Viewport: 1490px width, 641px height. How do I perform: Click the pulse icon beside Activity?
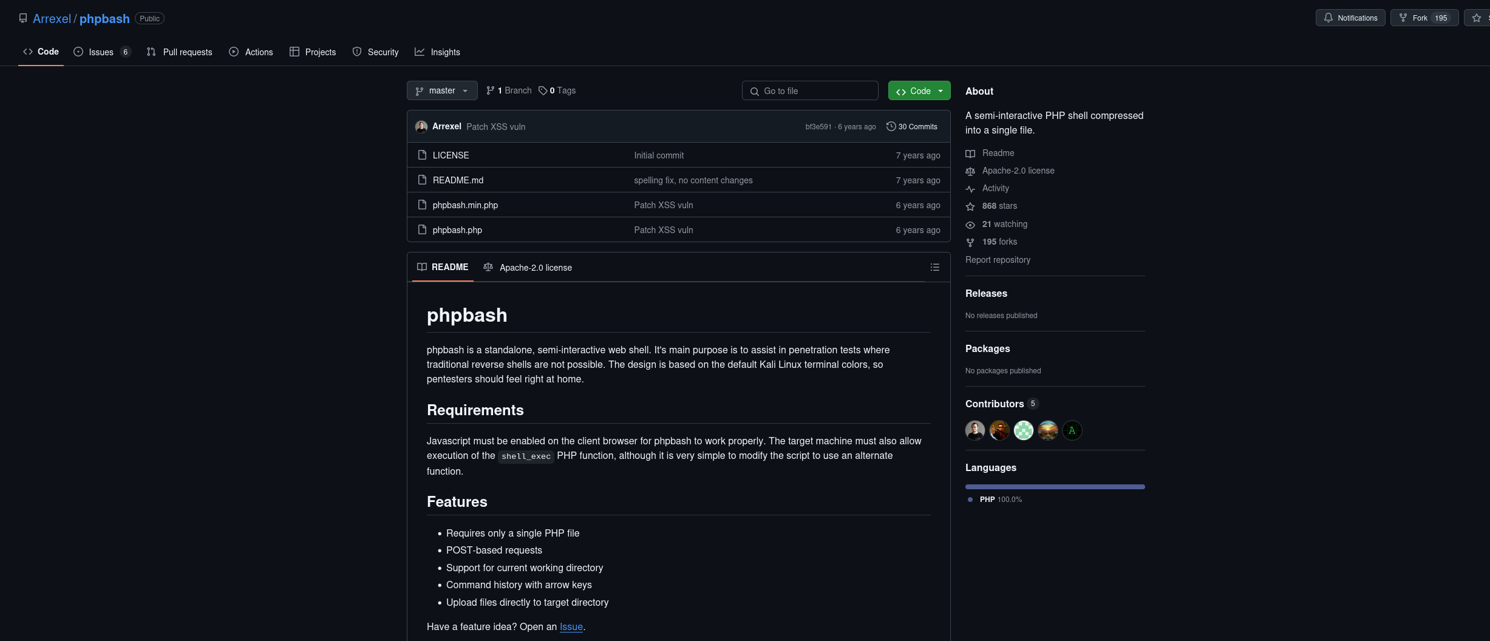pyautogui.click(x=970, y=189)
